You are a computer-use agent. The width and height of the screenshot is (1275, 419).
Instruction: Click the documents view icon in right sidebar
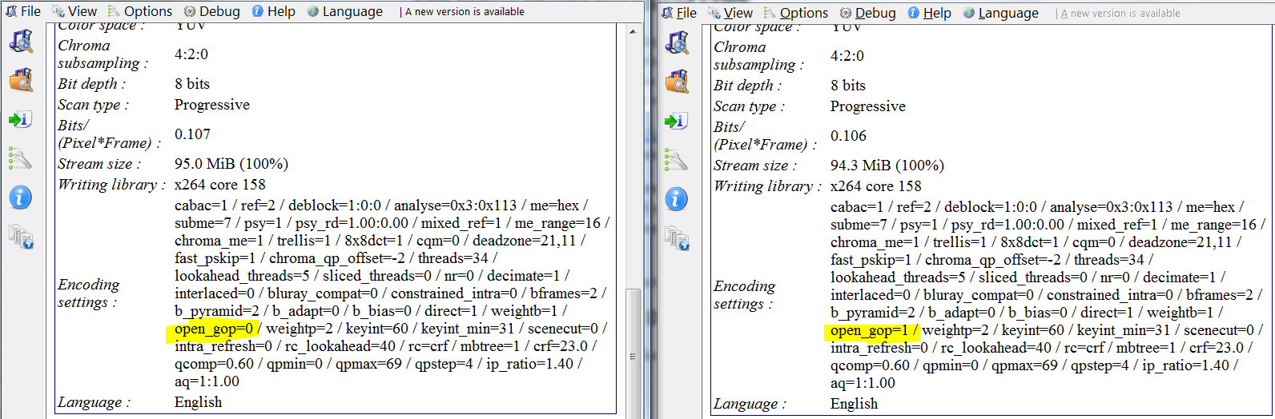coord(677,238)
